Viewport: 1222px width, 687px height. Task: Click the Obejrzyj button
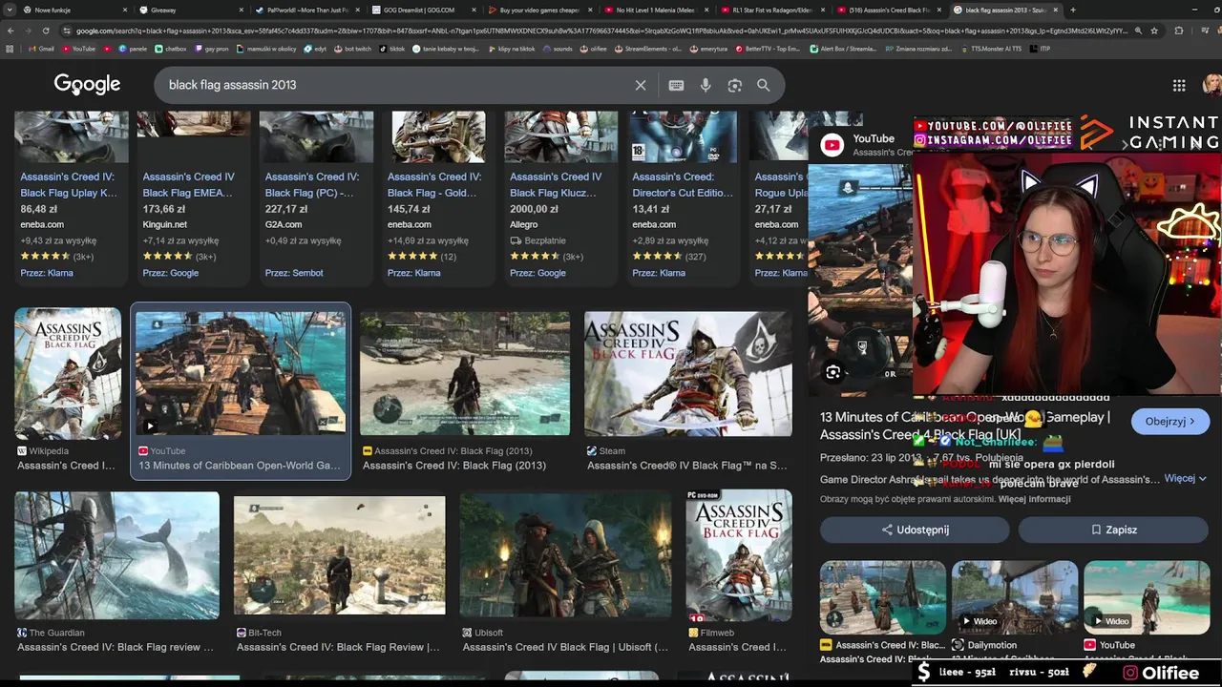pos(1170,421)
